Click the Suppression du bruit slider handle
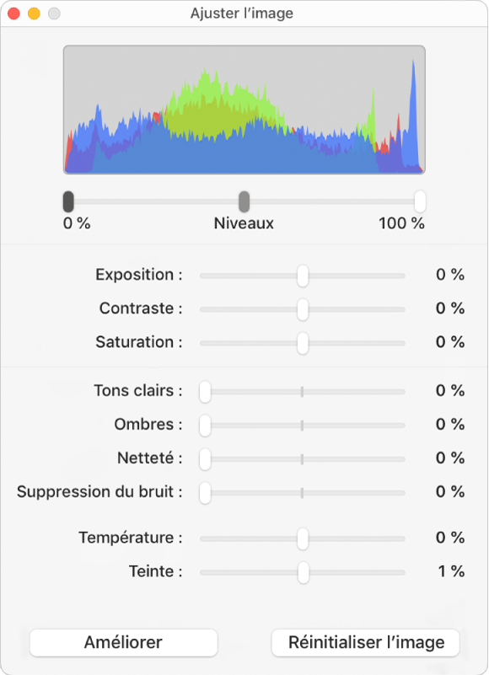 pos(205,493)
